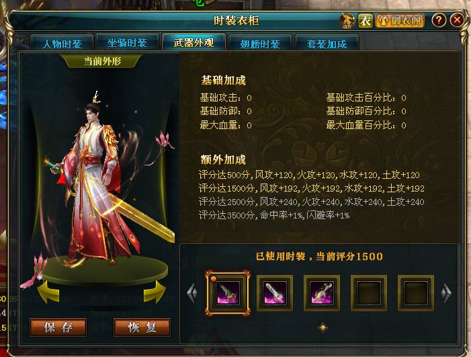Screen dimensions: 471x357
Task: Switch to 坐骑时装 tab
Action: (x=128, y=43)
